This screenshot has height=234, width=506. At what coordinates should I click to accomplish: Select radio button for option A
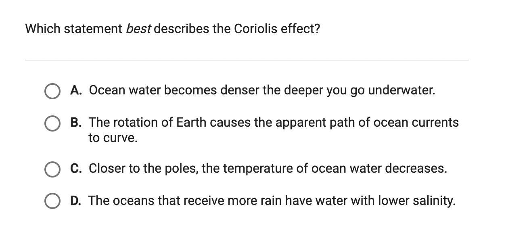[52, 91]
